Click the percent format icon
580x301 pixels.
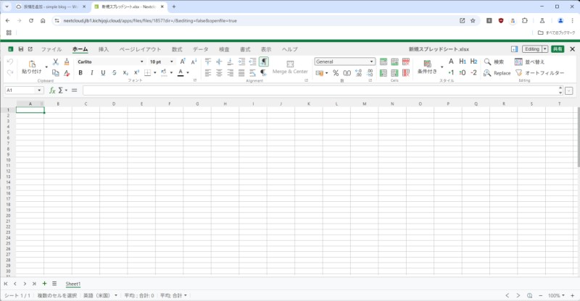pyautogui.click(x=336, y=73)
